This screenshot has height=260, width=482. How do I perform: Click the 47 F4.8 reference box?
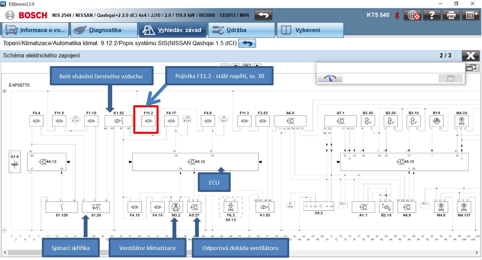[290, 205]
